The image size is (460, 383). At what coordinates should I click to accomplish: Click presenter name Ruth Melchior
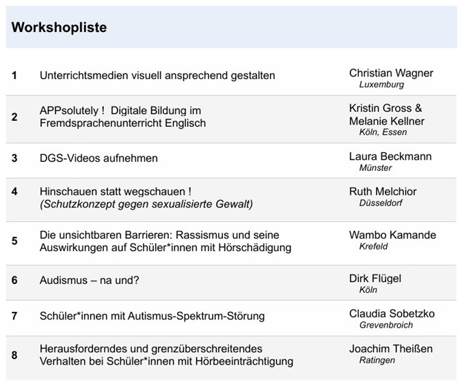pos(383,191)
